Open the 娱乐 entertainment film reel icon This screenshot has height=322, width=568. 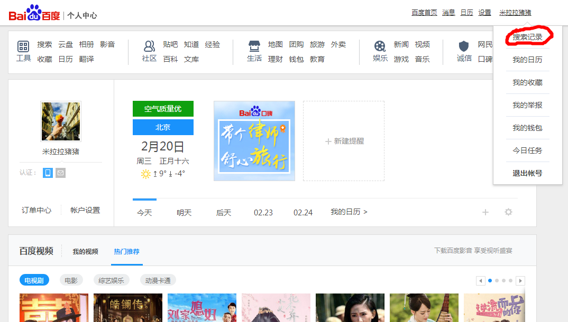380,46
